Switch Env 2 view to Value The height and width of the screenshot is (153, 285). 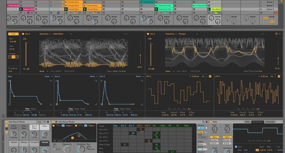click(83, 109)
